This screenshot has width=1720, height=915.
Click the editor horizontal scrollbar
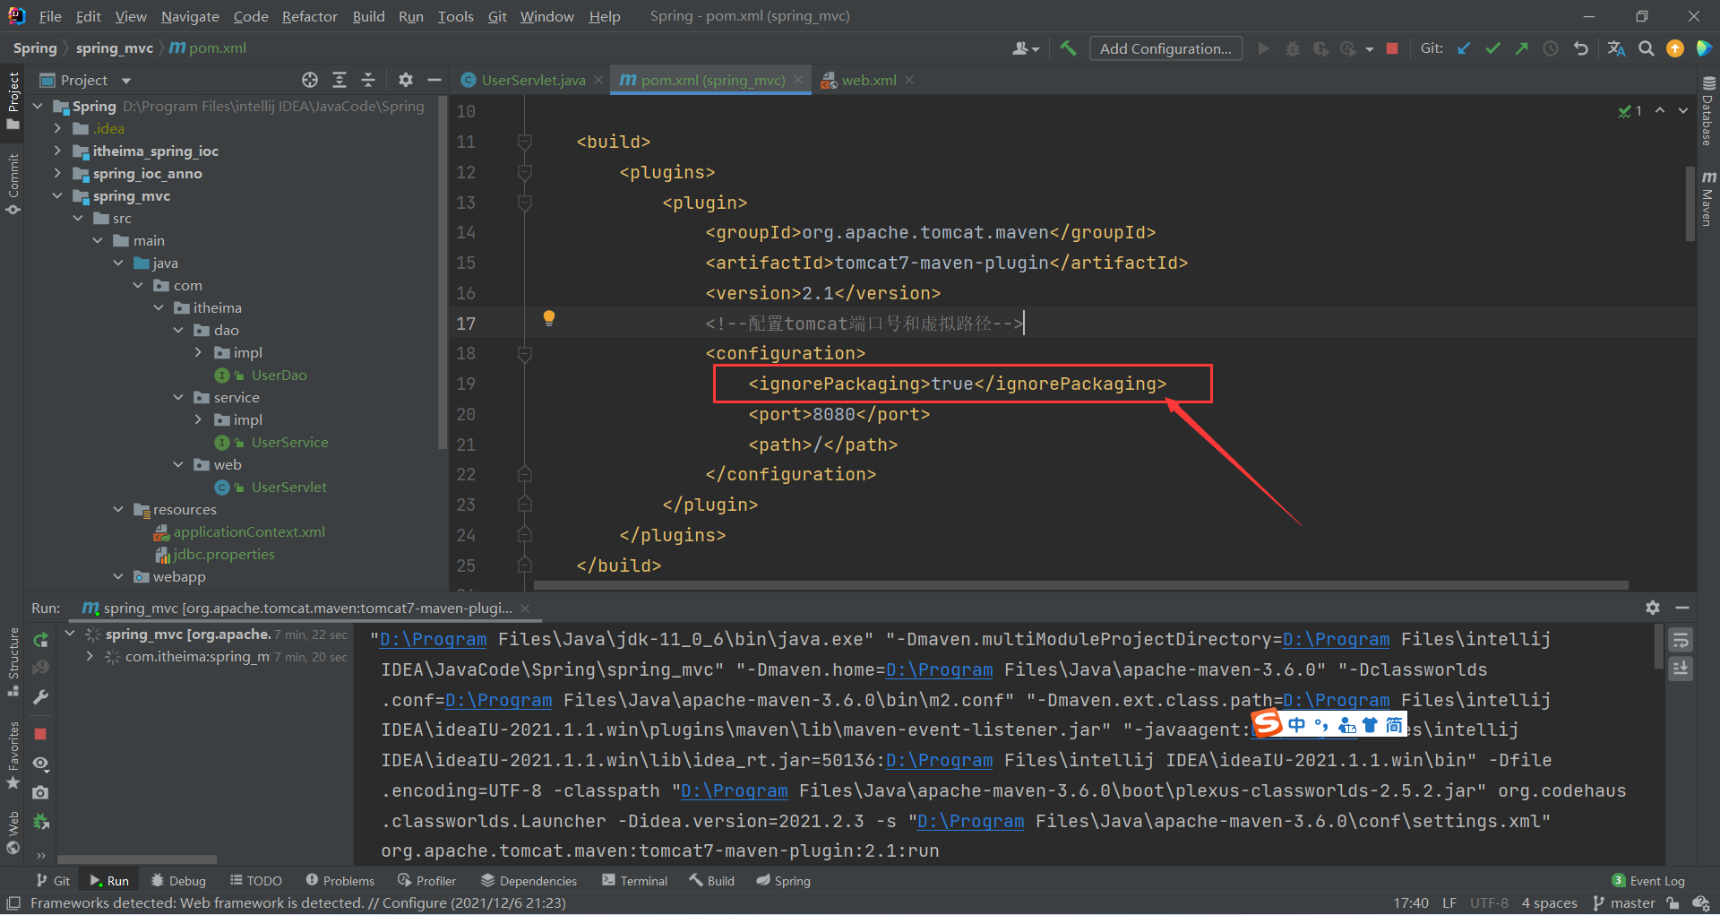(x=1080, y=585)
